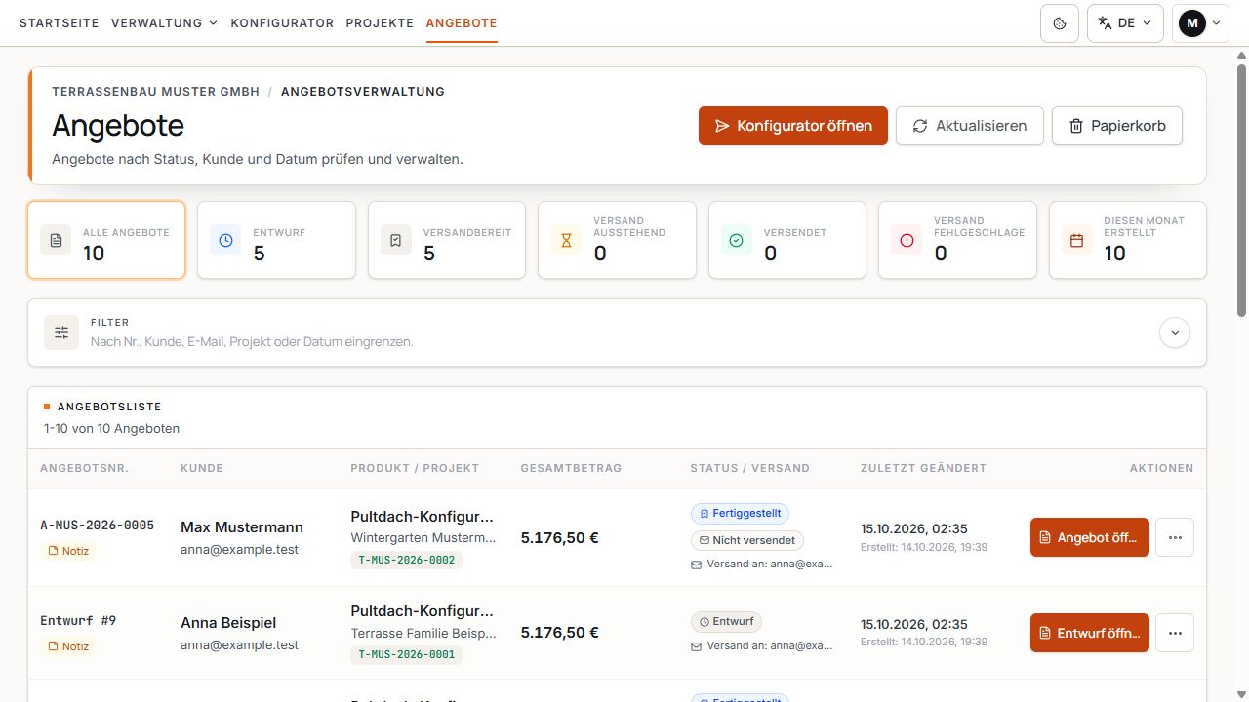Open Notiz tag for A-MUS-2026-0005
The height and width of the screenshot is (702, 1249).
[68, 551]
